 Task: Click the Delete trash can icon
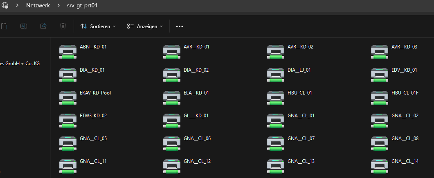[x=63, y=26]
